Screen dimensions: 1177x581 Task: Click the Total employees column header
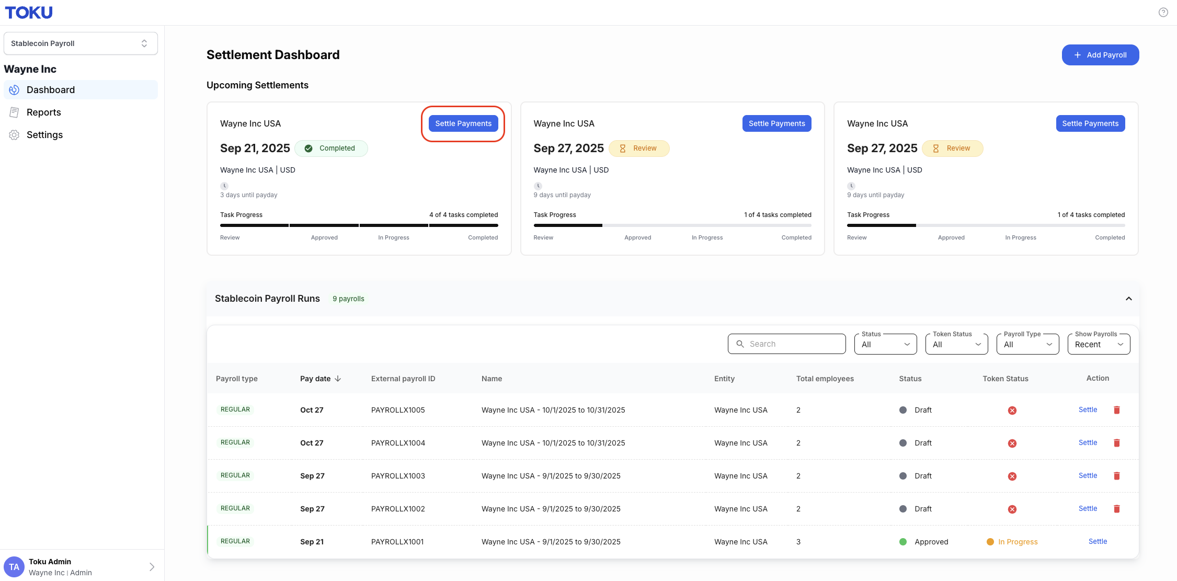click(x=825, y=379)
